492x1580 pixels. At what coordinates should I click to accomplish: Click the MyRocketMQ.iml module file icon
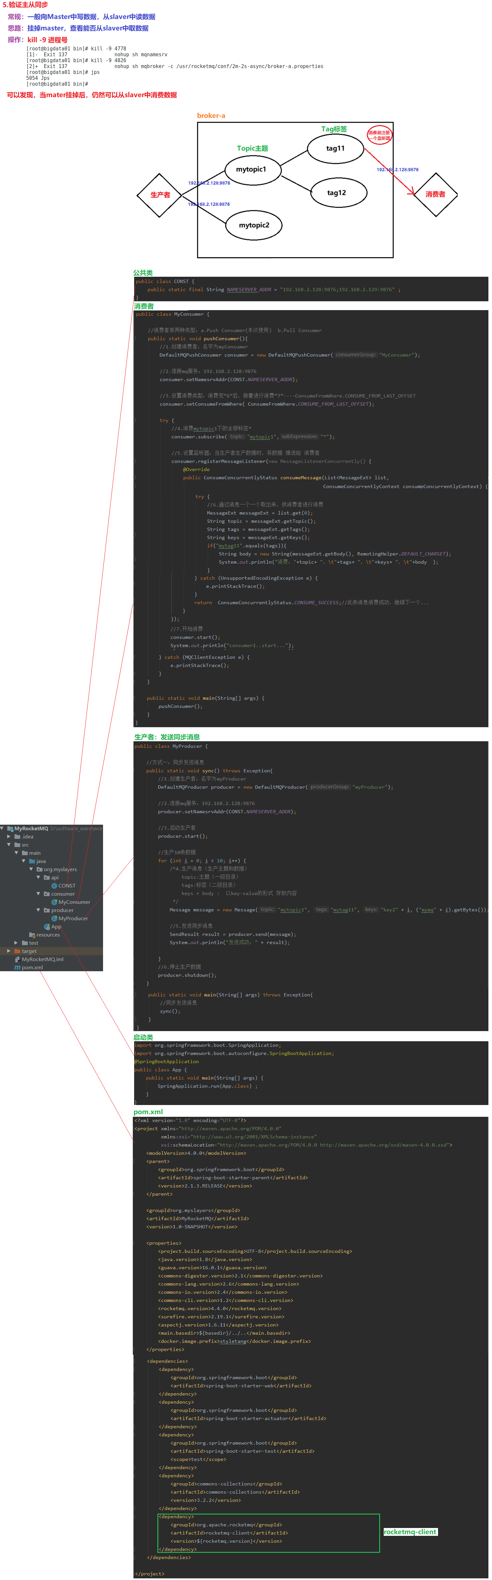(17, 959)
